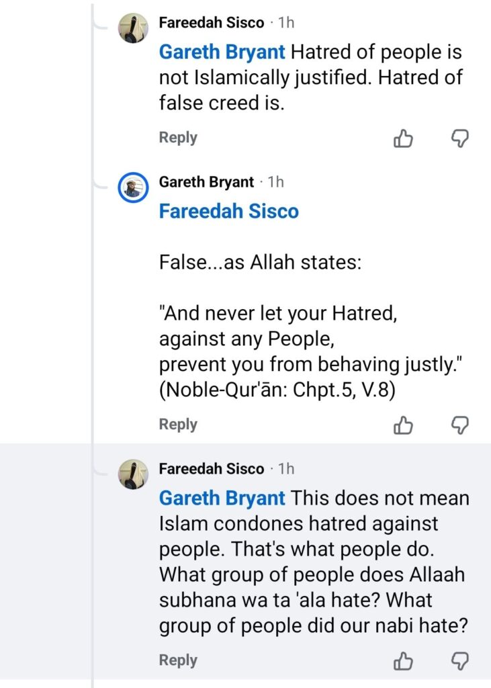Viewport: 491px width, 688px height.
Task: Reply to the 'Hatred of false creed' comment
Action: (x=178, y=138)
